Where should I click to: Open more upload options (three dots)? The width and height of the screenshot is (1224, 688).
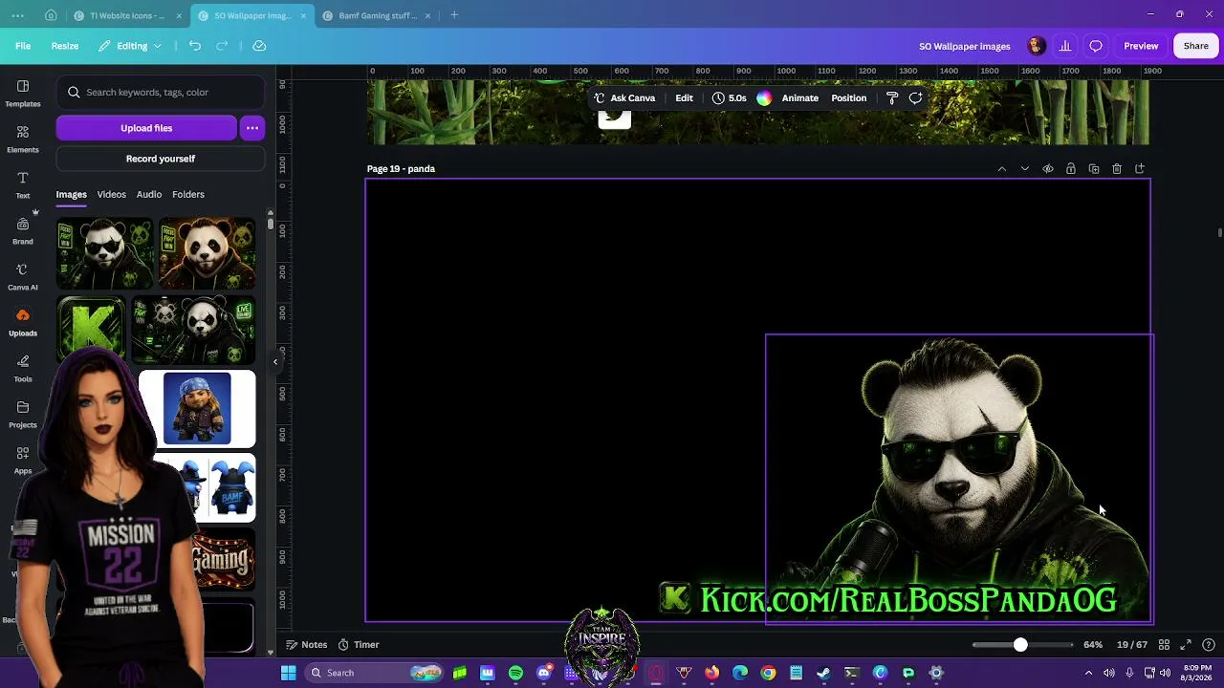[252, 128]
